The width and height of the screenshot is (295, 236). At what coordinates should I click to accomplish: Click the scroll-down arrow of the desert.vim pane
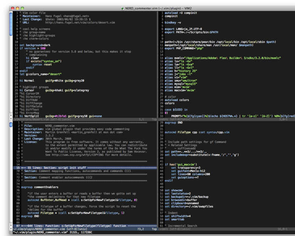point(11,119)
